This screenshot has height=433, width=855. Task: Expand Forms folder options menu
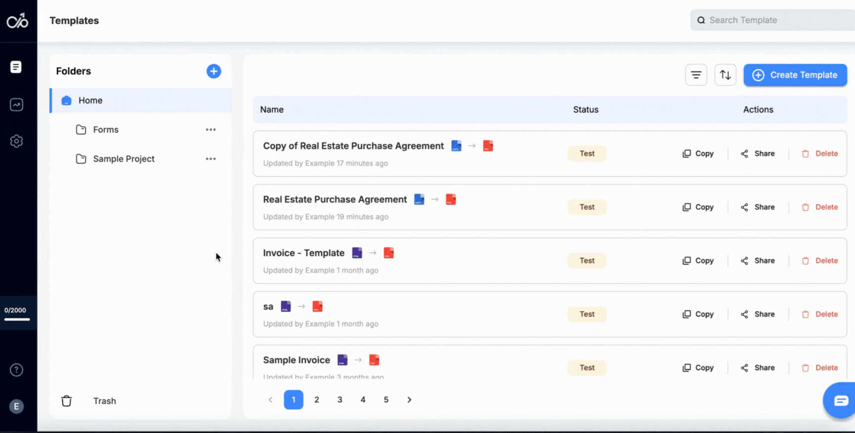tap(211, 130)
